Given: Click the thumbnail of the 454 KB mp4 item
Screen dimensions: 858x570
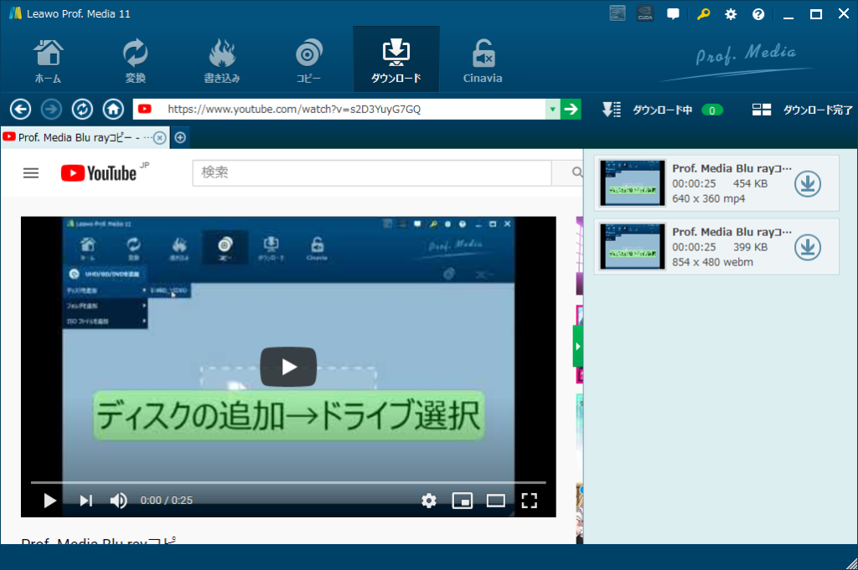Looking at the screenshot, I should [x=633, y=183].
